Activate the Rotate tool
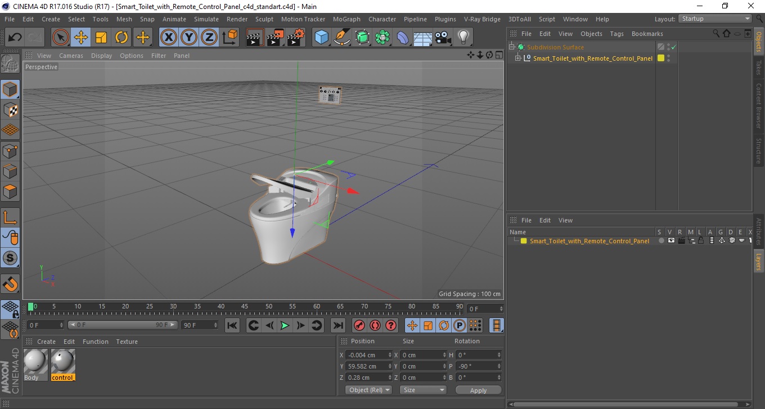This screenshot has height=409, width=765. 121,38
